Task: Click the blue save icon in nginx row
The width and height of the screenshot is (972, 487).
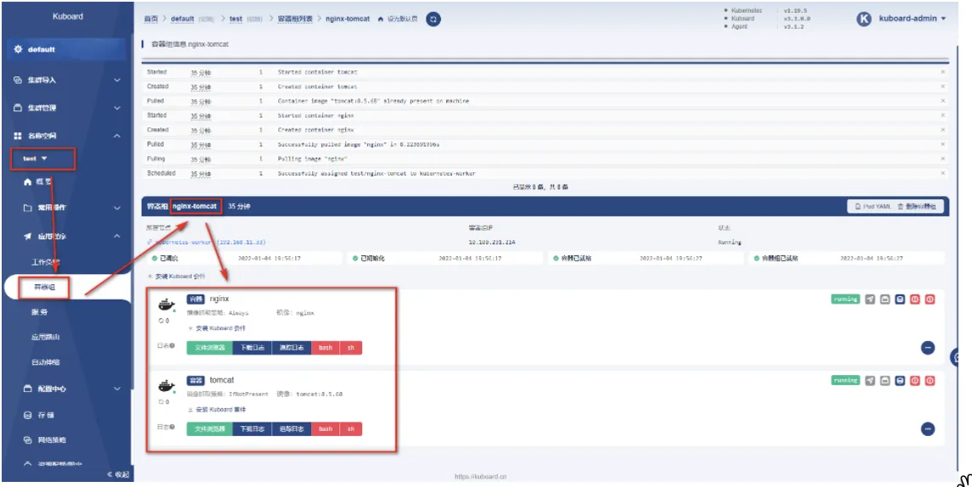Action: click(900, 299)
